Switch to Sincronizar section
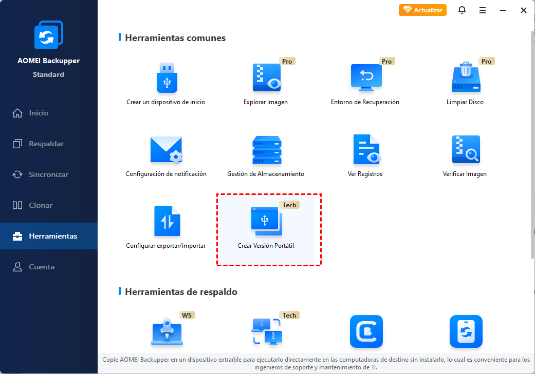Screen dimensions: 535x374 coord(49,174)
